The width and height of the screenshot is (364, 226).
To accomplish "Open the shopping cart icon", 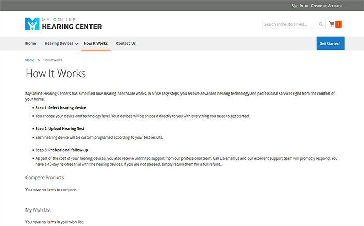I will [x=332, y=24].
